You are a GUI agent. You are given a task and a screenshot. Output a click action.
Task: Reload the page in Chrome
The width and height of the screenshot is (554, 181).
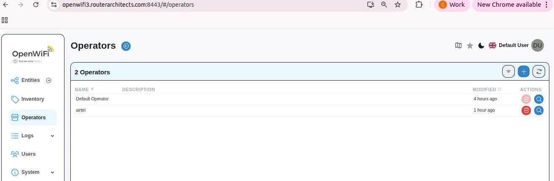click(x=36, y=5)
